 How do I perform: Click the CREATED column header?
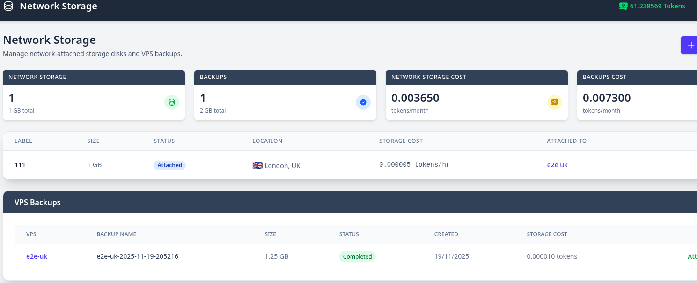pos(446,234)
